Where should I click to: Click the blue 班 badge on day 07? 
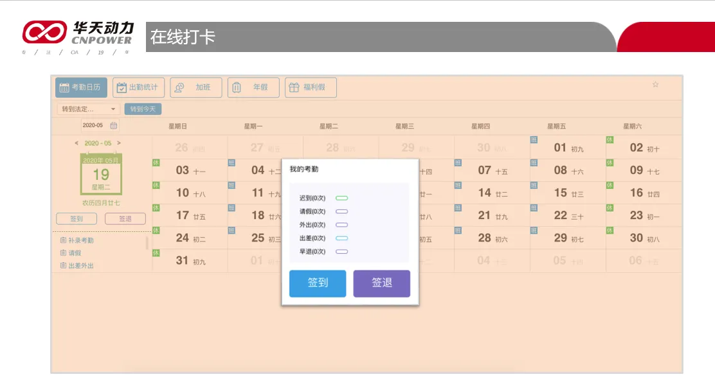(x=458, y=163)
